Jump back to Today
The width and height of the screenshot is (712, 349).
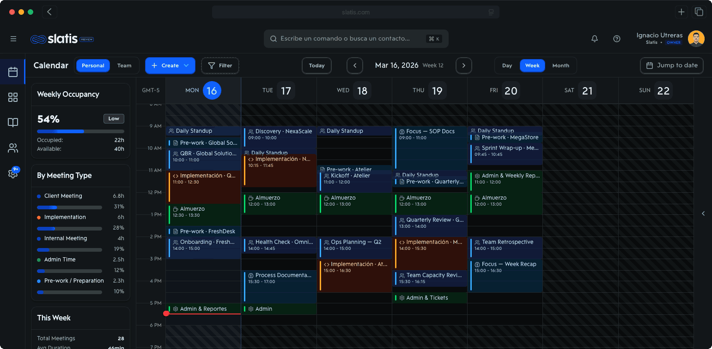pos(316,65)
